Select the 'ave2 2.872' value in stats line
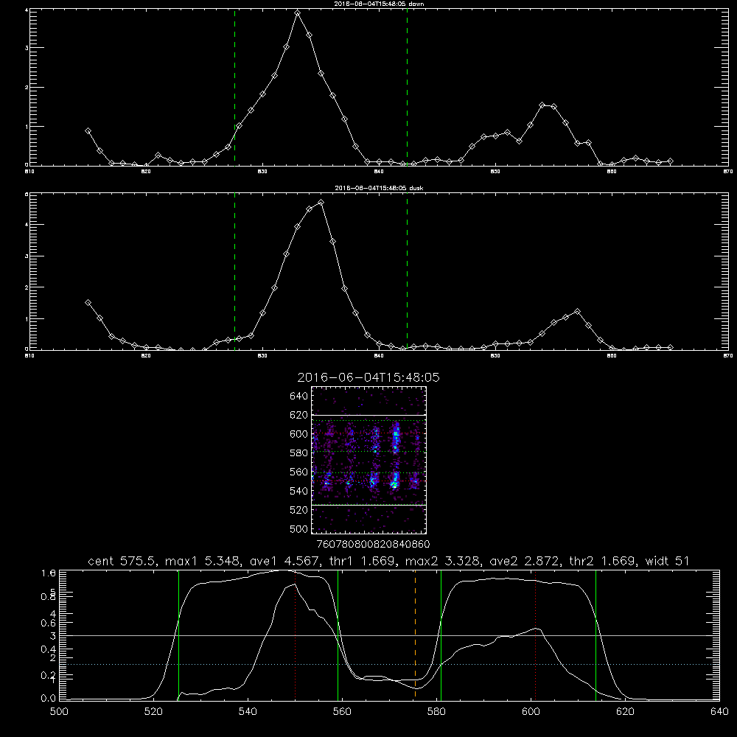737x737 pixels. tap(524, 561)
